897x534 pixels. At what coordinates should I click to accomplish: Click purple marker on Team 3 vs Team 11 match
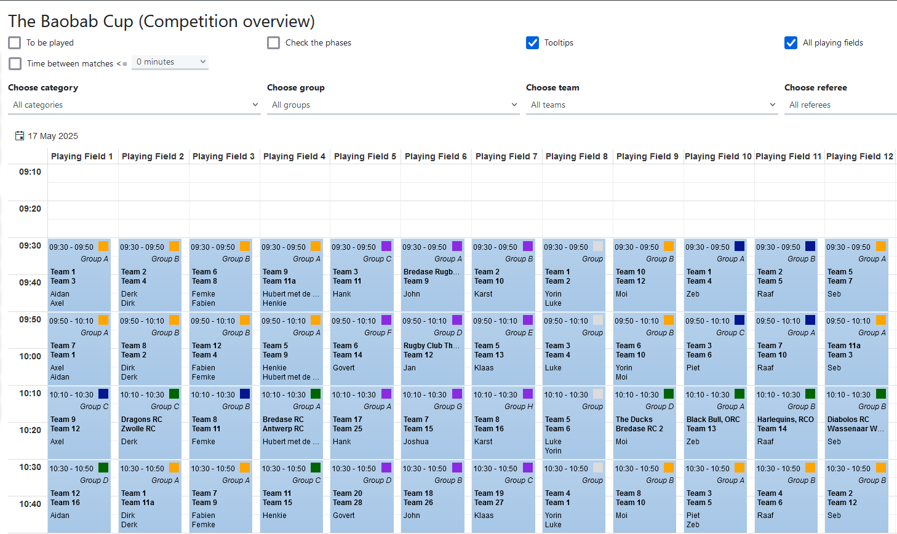[x=386, y=246]
